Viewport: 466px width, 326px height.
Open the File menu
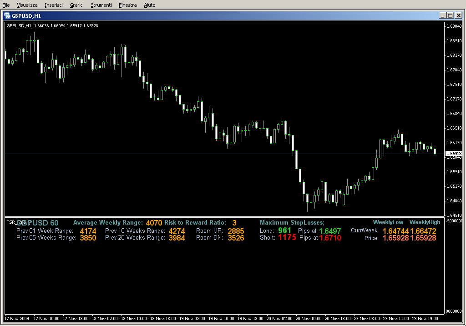[6, 5]
